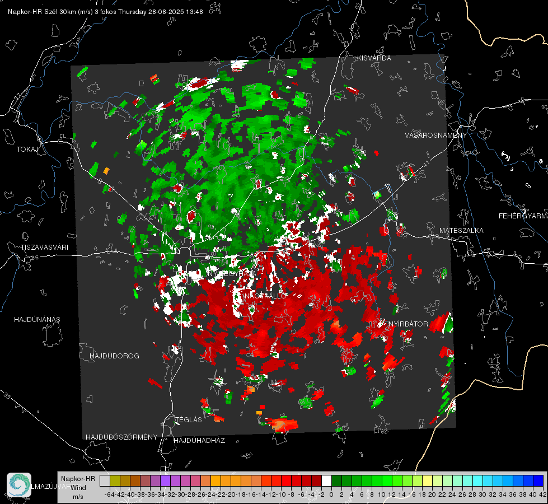The width and height of the screenshot is (548, 504).
Task: Click the Wind label in the legend
Action: pyautogui.click(x=78, y=488)
